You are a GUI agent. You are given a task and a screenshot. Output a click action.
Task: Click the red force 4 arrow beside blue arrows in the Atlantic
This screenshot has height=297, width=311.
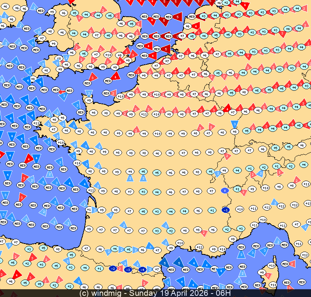28,158
